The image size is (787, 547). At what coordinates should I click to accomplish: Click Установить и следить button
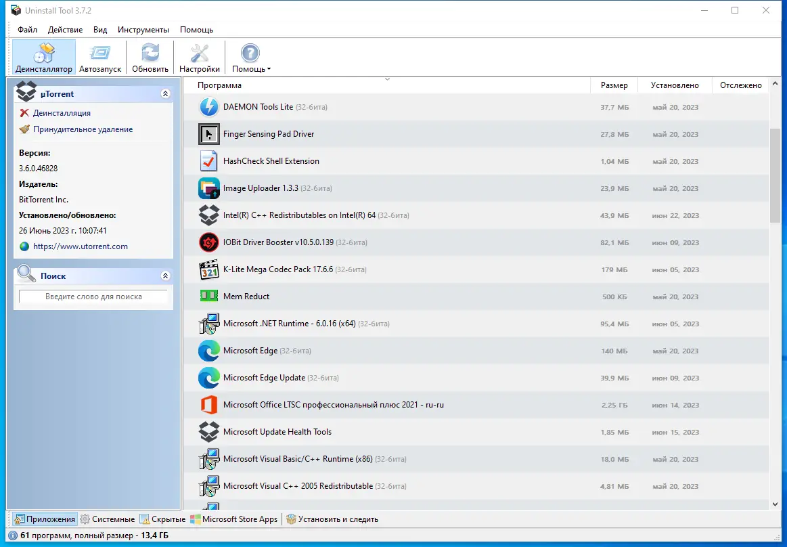[x=332, y=519]
